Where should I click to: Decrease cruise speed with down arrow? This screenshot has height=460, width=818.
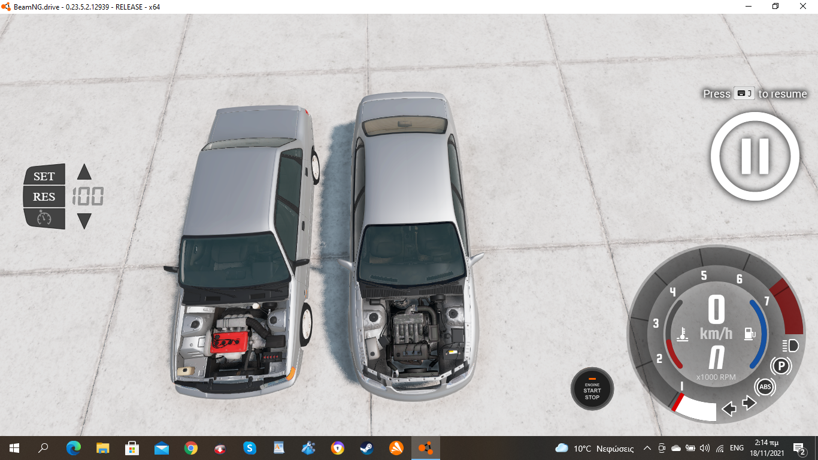pos(84,221)
